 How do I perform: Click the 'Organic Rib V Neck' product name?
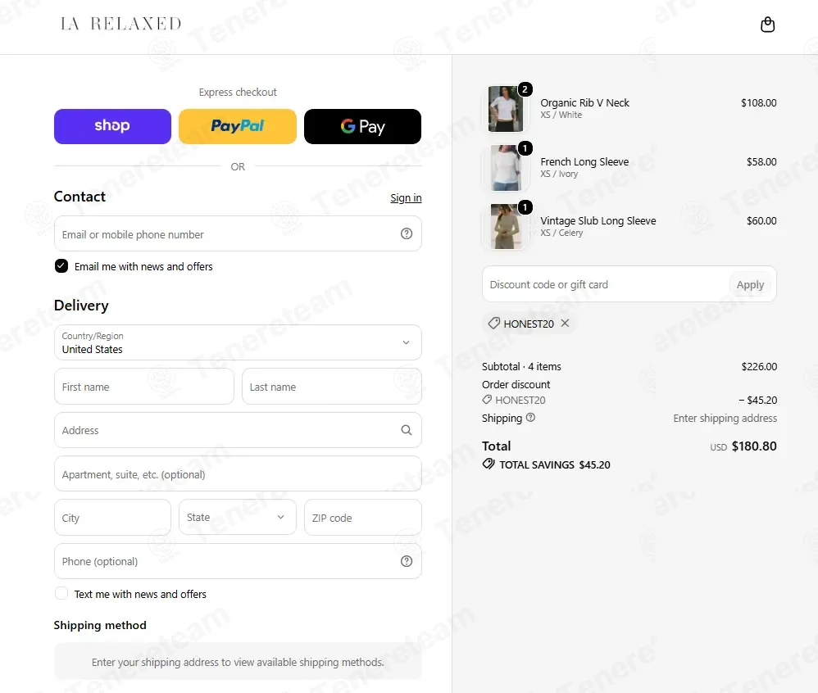coord(584,102)
